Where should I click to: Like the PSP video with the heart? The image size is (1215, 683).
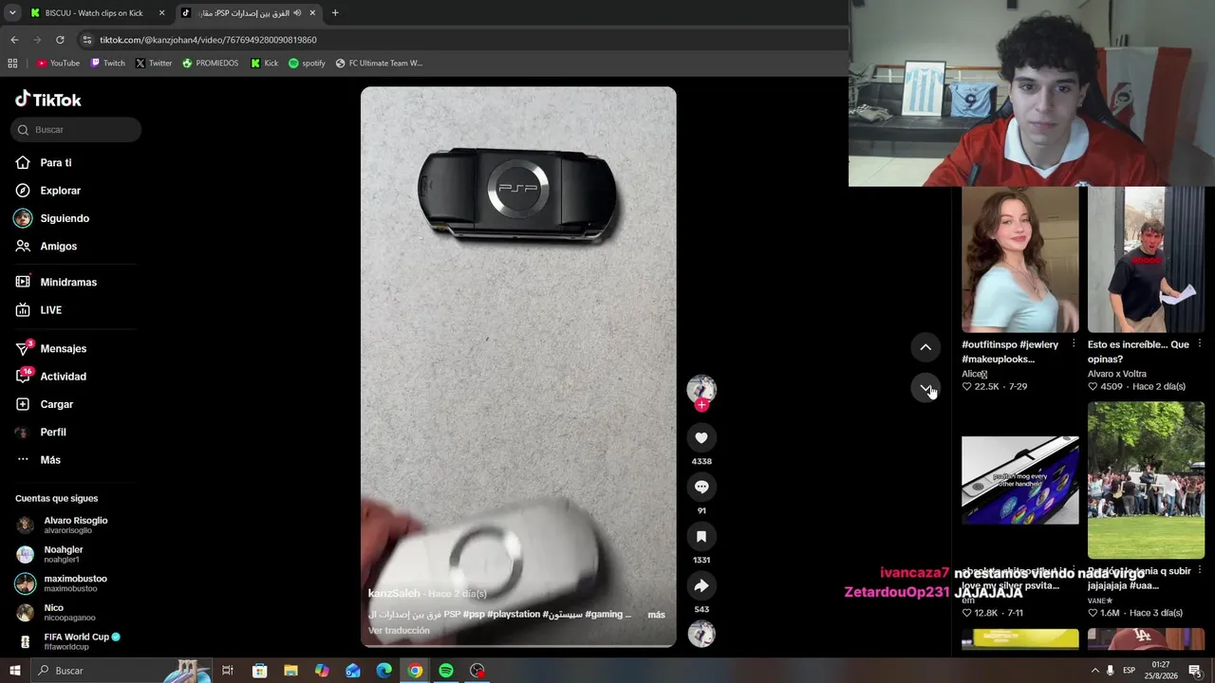coord(701,437)
